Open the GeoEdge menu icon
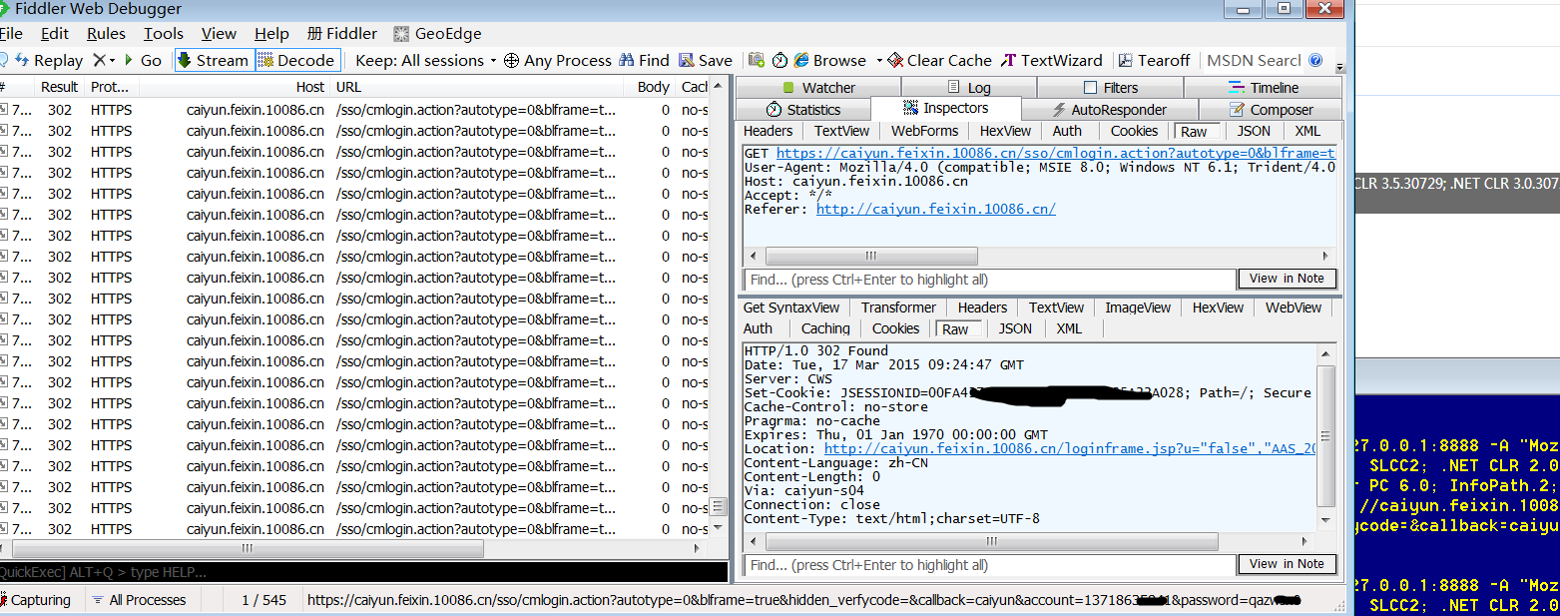Viewport: 1560px width, 616px height. [x=401, y=34]
